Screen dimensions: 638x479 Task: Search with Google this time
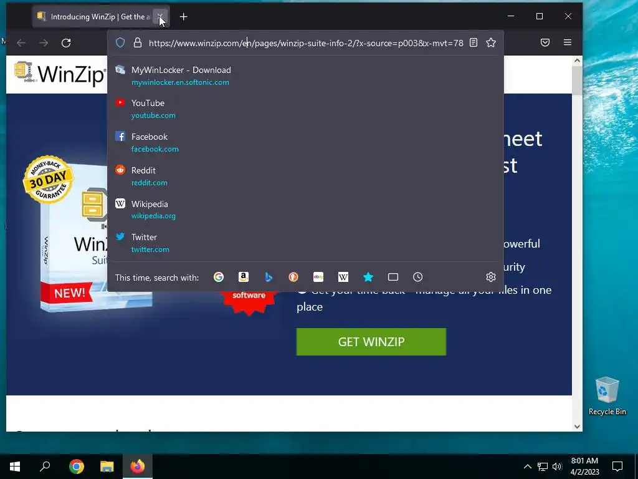tap(219, 277)
